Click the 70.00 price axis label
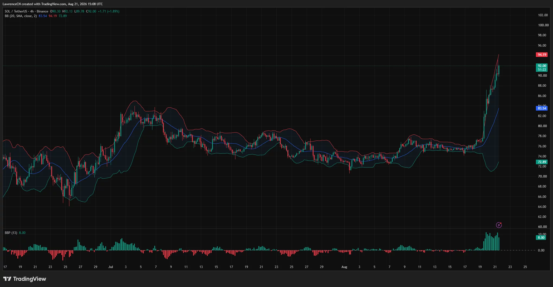 tap(542, 176)
